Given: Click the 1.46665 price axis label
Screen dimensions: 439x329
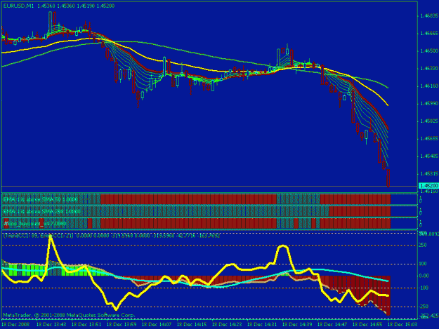Looking at the screenshot, I should [x=429, y=34].
